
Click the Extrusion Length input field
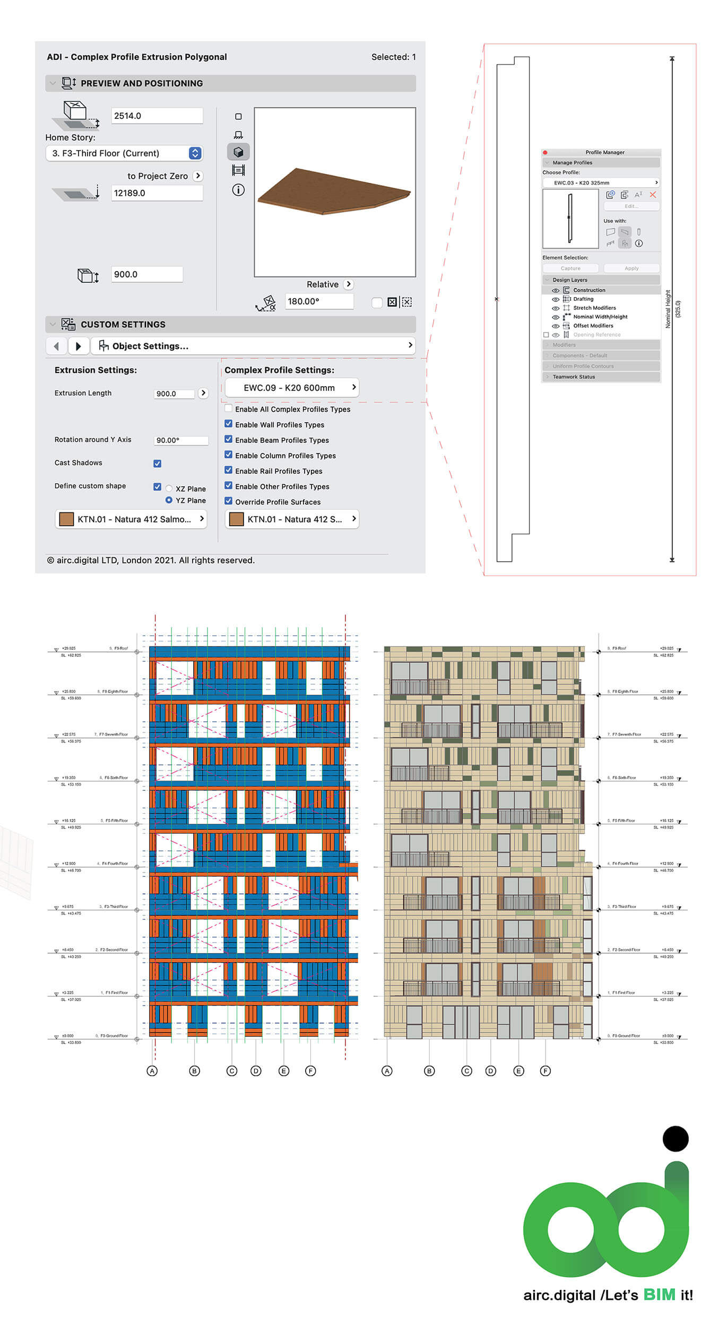tap(175, 394)
